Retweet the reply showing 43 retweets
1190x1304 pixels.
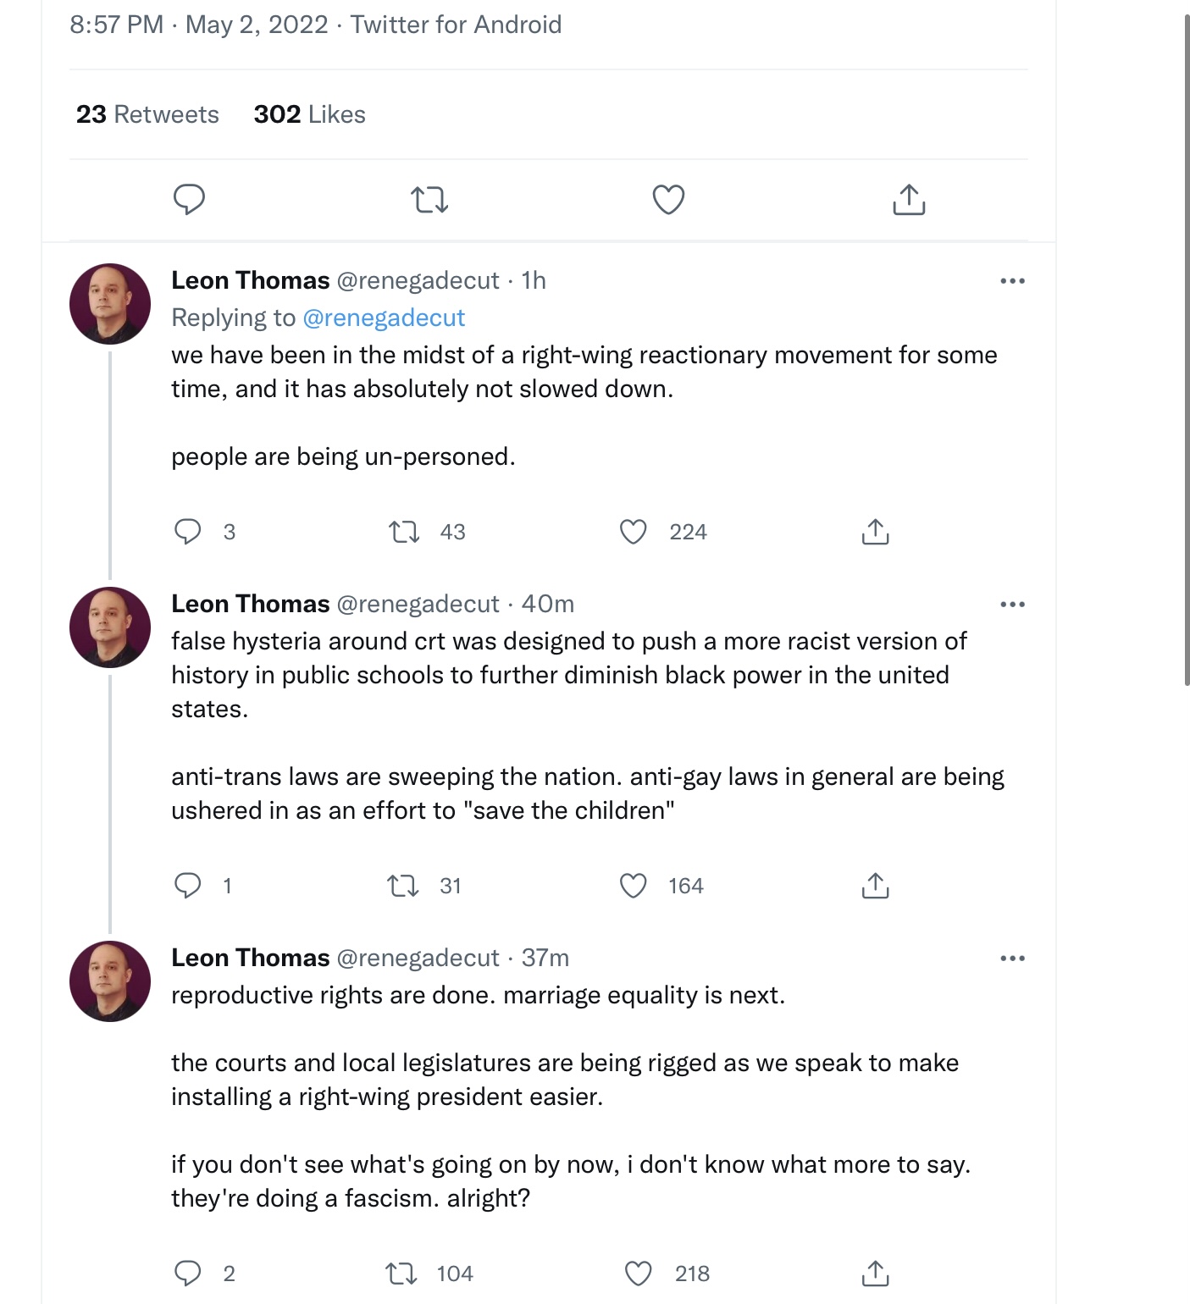coord(404,532)
